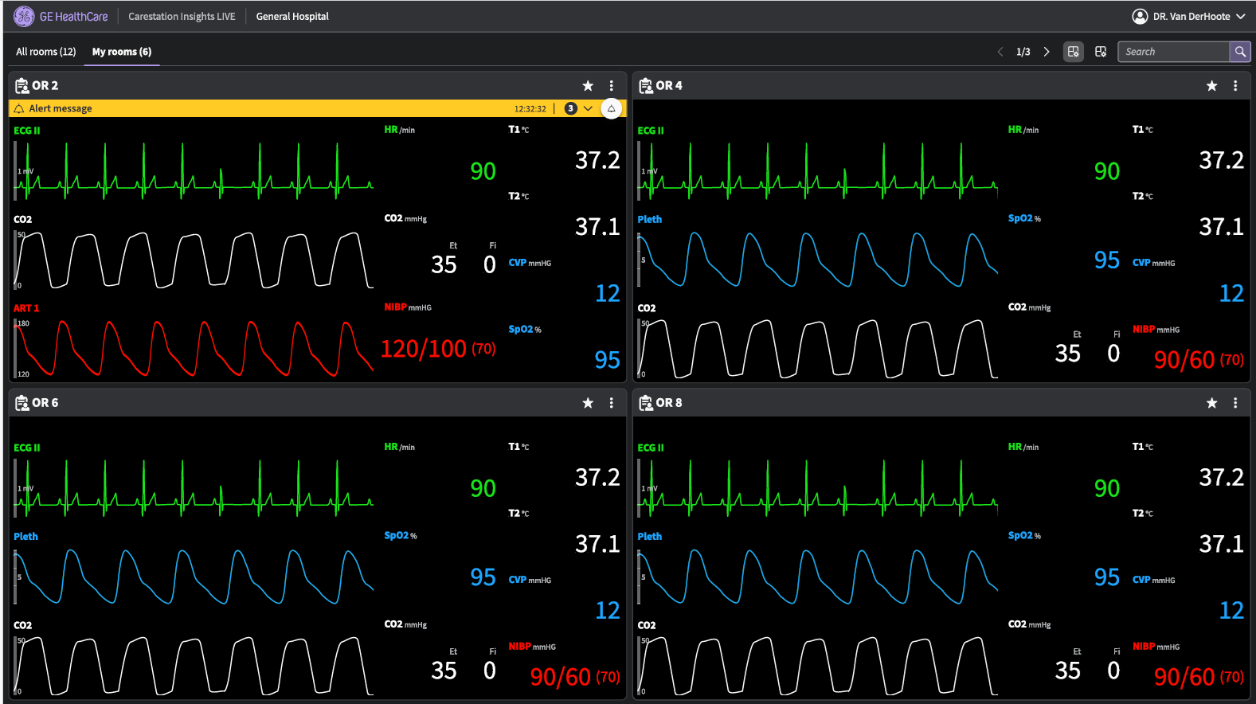Expand the OR 2 alert message list
Viewport: 1256px width, 704px height.
pos(588,108)
